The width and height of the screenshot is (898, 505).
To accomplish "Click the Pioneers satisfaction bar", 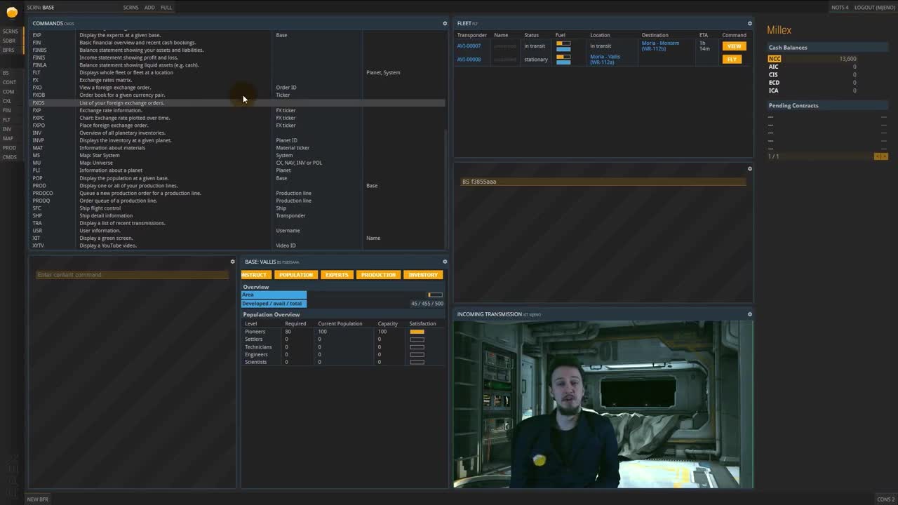I will 417,331.
